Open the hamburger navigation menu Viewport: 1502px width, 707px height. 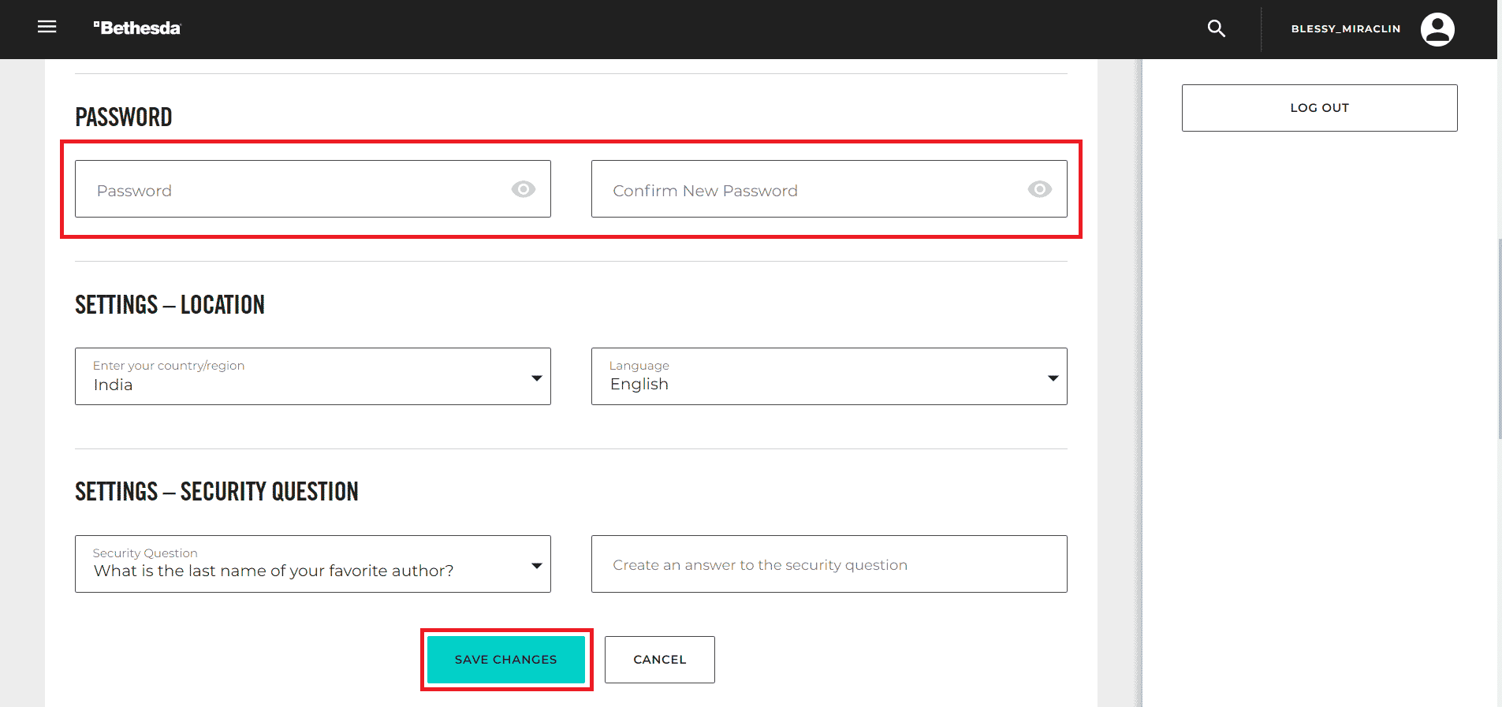click(47, 27)
